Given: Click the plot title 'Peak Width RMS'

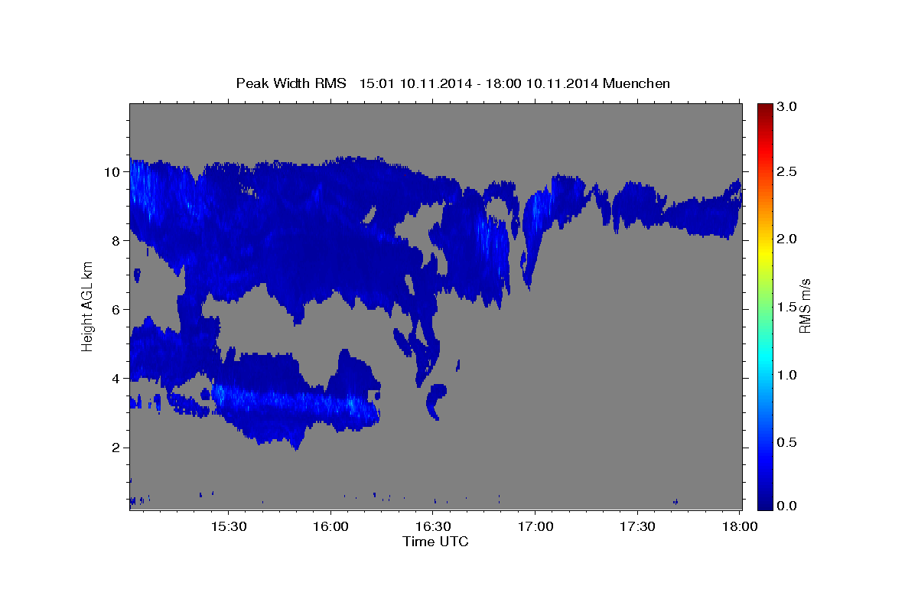Looking at the screenshot, I should 291,83.
